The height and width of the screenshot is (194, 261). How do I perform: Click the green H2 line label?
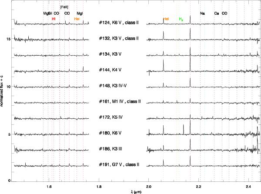(181, 19)
